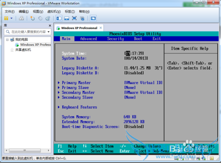Screen dimensions: 221x163
Task: Select Windows XP Profess in library tree
Action: point(35,45)
